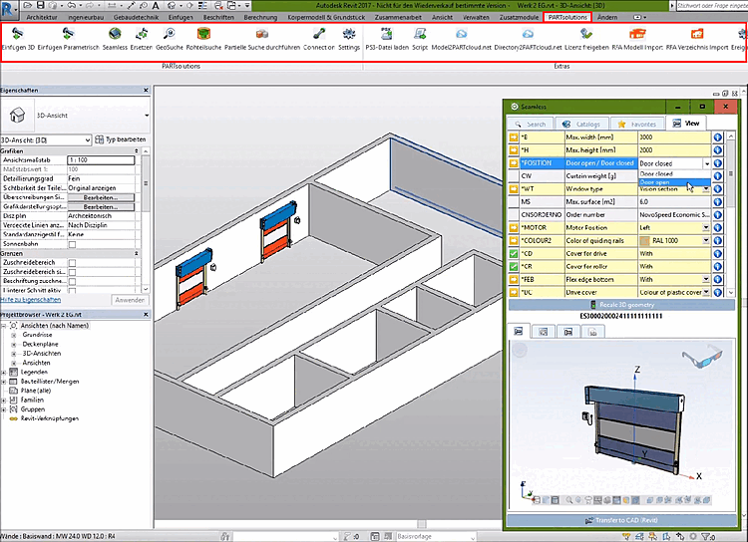This screenshot has width=748, height=542.
Task: Click the RAL 1000 colour swatch
Action: (x=645, y=241)
